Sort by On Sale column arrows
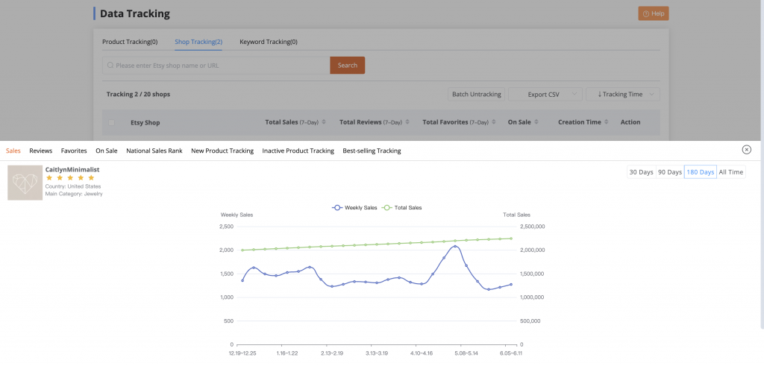 (x=538, y=122)
